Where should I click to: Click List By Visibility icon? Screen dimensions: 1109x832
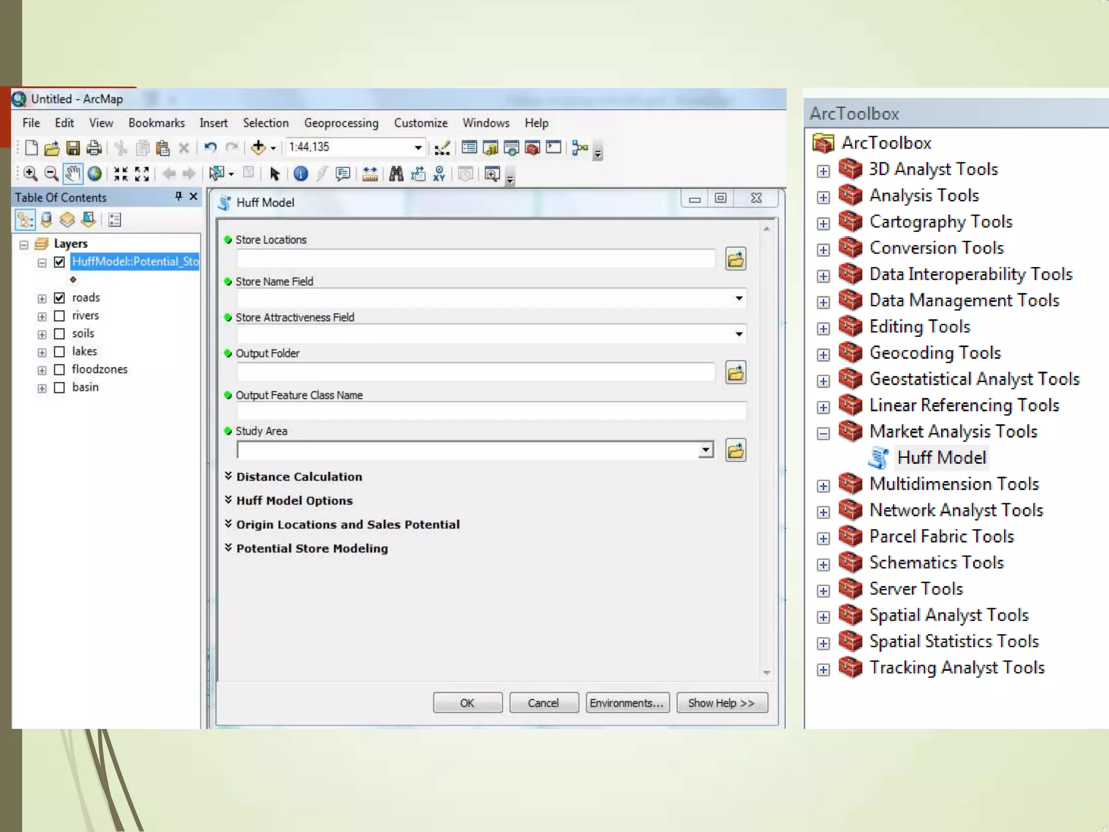(67, 220)
